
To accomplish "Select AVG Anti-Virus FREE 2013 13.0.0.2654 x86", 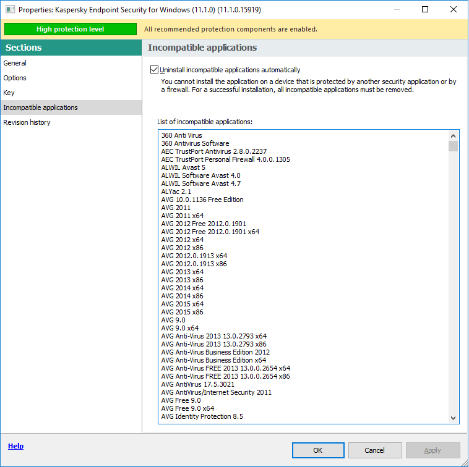I will 225,377.
